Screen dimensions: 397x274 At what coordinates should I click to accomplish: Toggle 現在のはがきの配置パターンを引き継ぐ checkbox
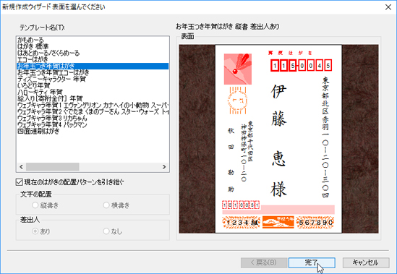[19, 182]
